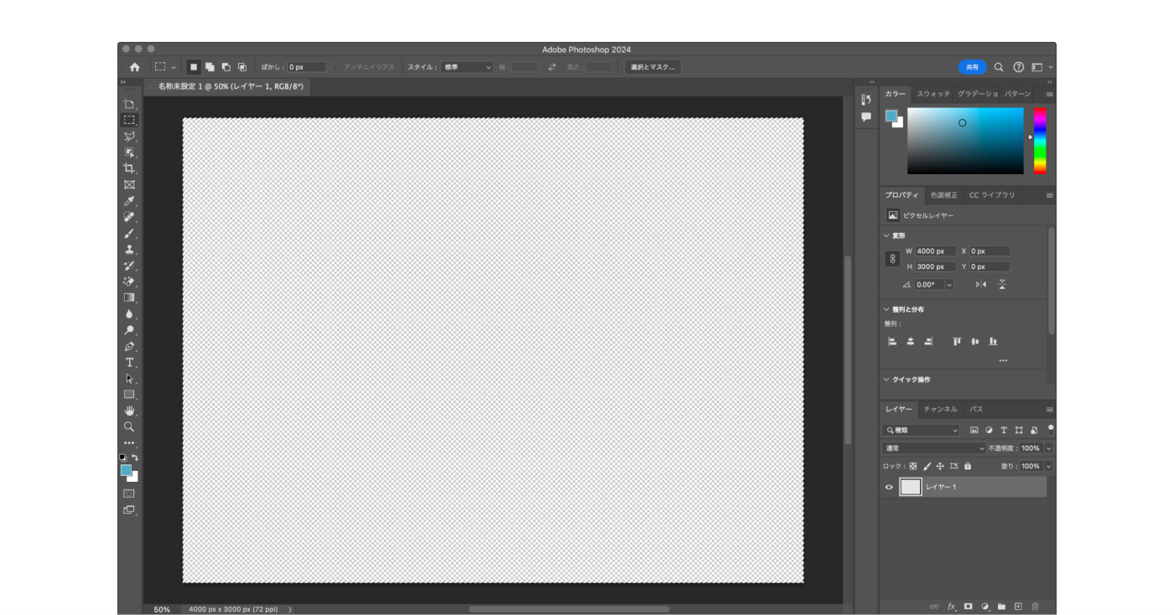Viewport: 1174px width, 615px height.
Task: Select the Brush tool
Action: click(129, 234)
